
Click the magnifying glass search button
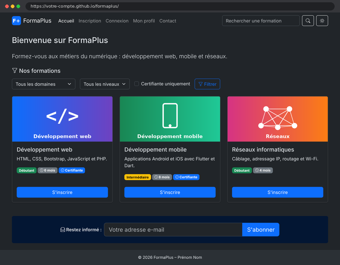coord(308,21)
